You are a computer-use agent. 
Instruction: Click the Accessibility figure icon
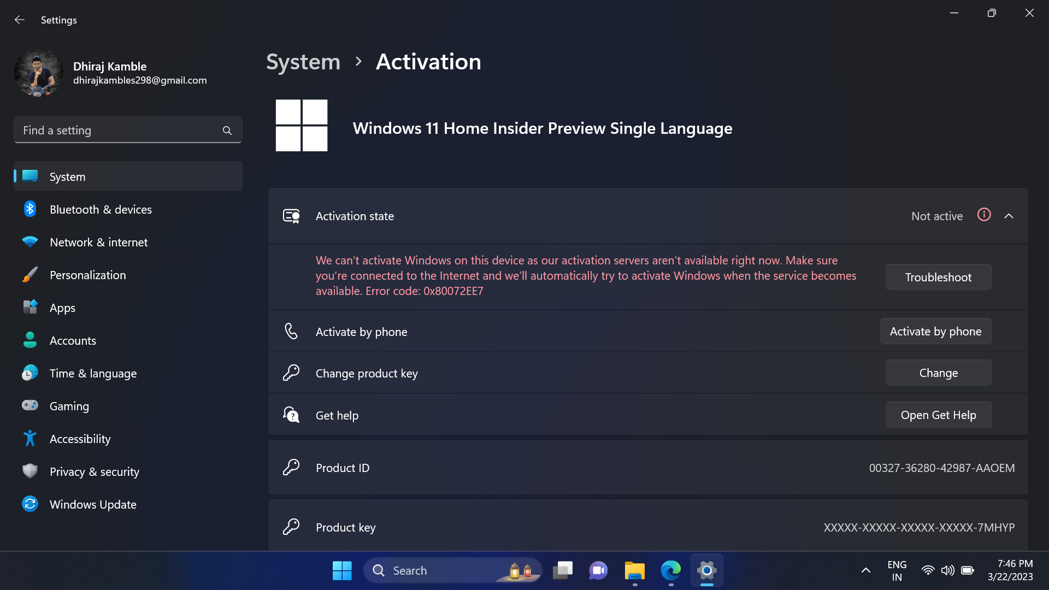pyautogui.click(x=30, y=439)
